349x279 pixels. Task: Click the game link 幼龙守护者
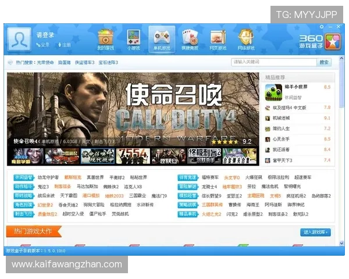click(x=48, y=177)
